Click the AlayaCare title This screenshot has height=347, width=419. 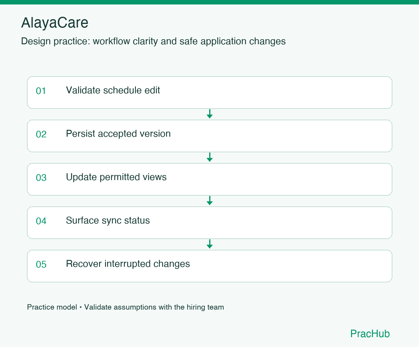[x=55, y=23]
